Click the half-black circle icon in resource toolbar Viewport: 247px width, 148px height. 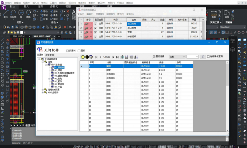(87, 57)
